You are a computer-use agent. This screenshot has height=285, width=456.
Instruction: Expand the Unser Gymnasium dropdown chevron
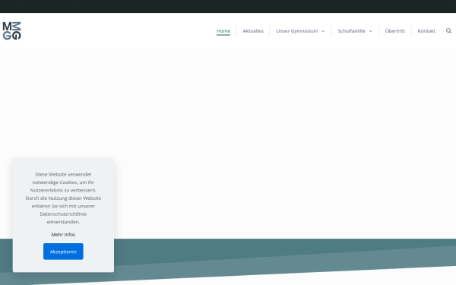323,31
